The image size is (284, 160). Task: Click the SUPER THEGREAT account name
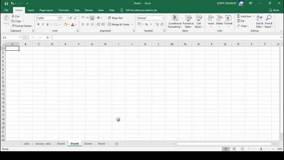226,3
